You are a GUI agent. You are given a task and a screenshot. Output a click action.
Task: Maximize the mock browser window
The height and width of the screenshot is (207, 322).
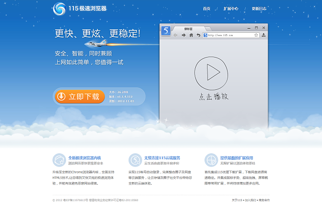(256, 28)
